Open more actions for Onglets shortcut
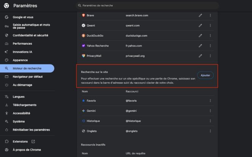 coord(210,131)
